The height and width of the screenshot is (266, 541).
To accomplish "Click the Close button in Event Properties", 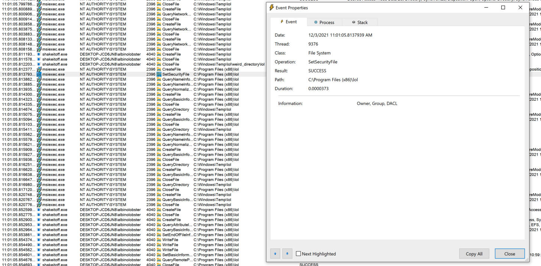I will coord(510,254).
